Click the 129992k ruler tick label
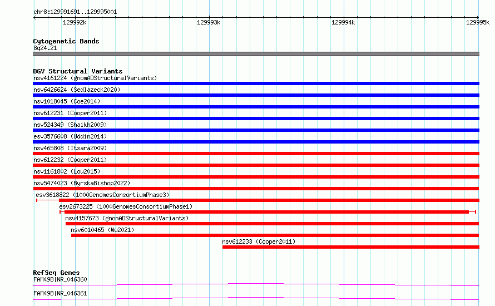This screenshot has height=306, width=495. (75, 22)
